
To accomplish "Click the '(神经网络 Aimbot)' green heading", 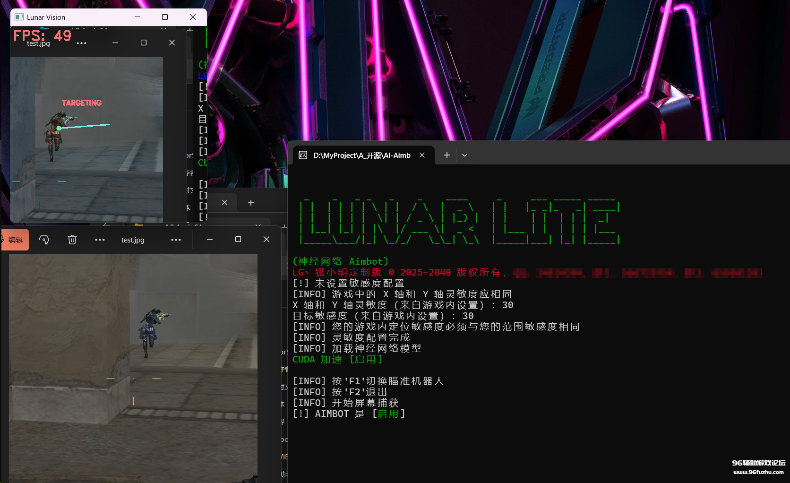I will (x=341, y=261).
